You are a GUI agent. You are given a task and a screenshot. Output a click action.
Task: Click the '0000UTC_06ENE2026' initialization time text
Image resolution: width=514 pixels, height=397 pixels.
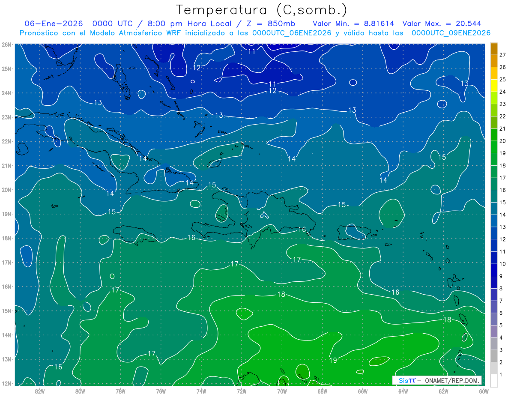point(292,33)
